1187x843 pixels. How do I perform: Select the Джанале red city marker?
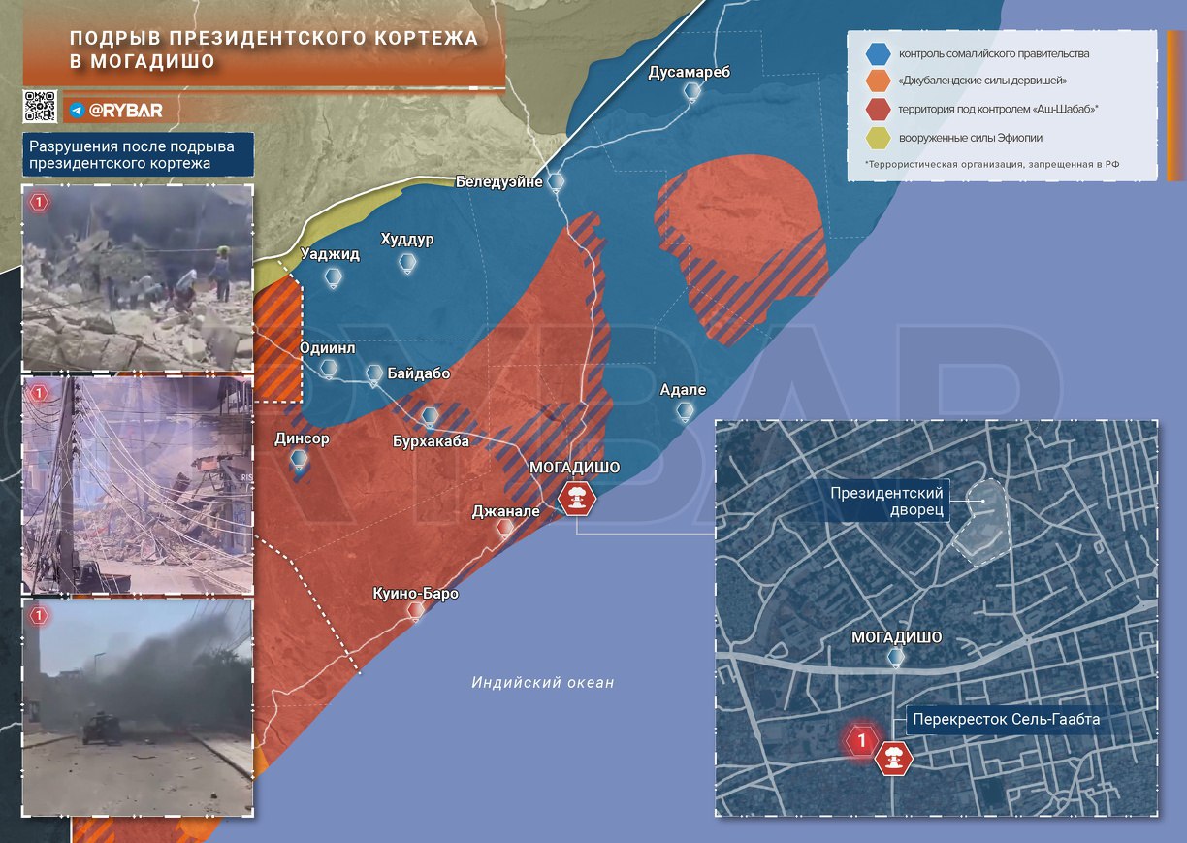tap(504, 528)
